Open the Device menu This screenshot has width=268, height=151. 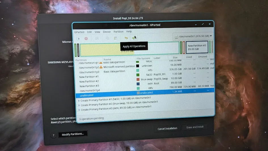tap(107, 32)
